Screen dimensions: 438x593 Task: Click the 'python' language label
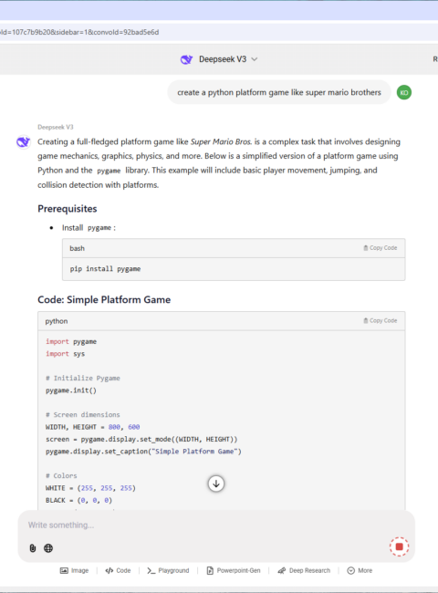tap(57, 321)
